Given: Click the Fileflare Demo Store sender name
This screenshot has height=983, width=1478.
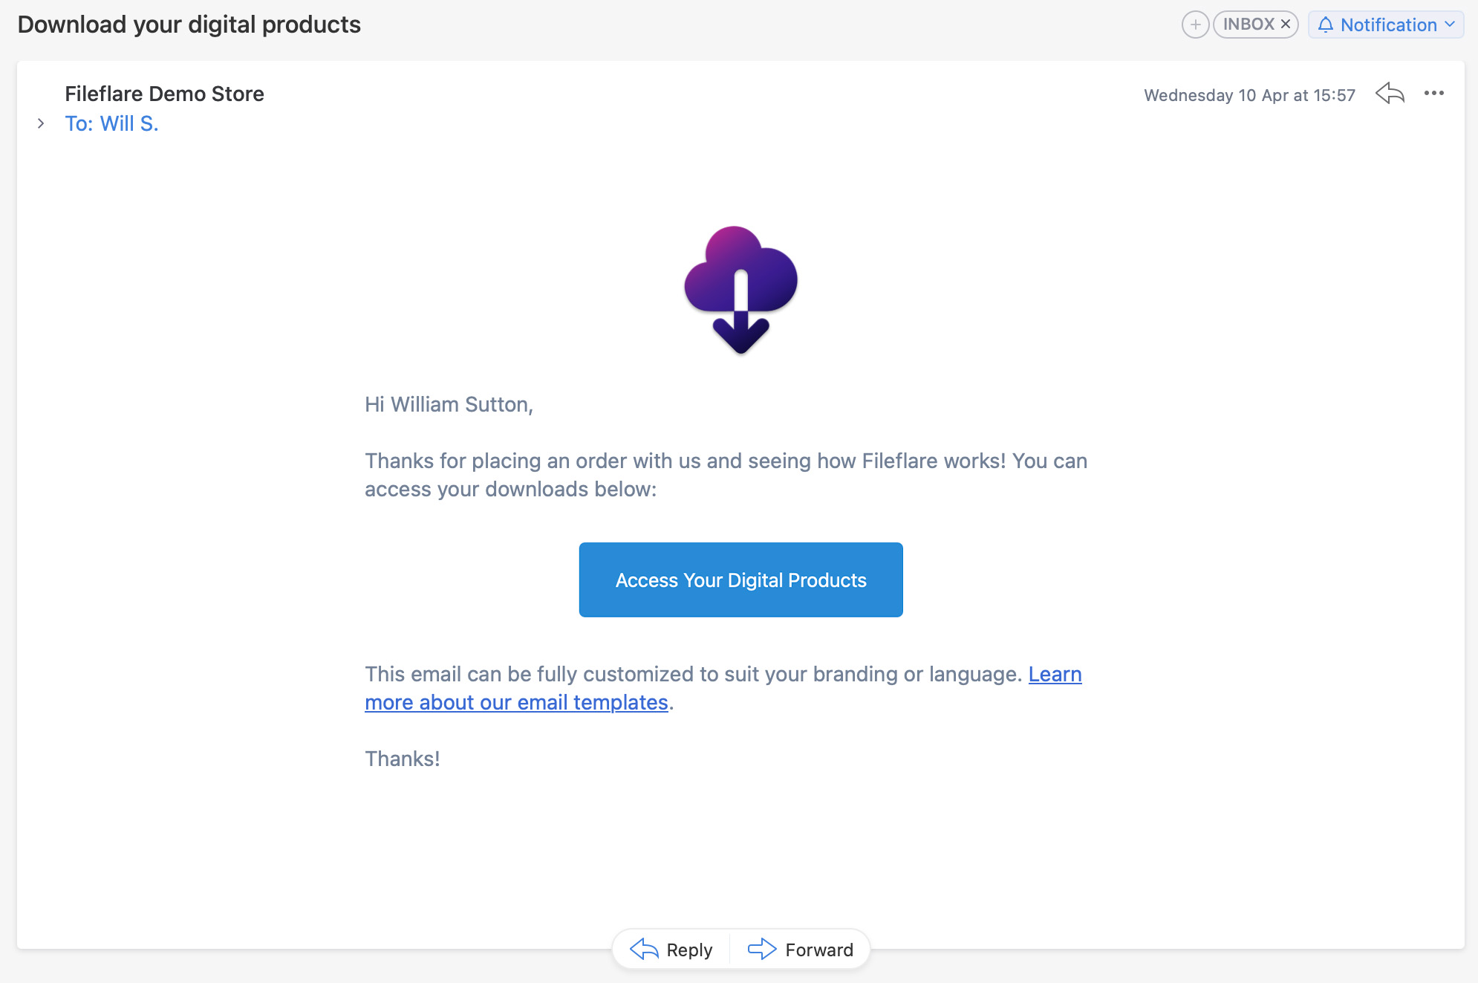Looking at the screenshot, I should click(164, 94).
